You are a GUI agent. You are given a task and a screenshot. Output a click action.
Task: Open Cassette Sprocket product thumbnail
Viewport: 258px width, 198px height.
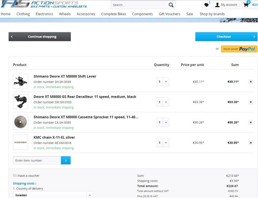point(21,122)
